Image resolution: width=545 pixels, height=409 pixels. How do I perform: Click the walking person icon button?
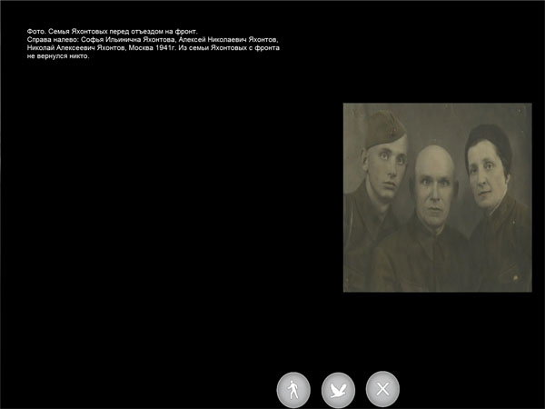[x=293, y=390]
